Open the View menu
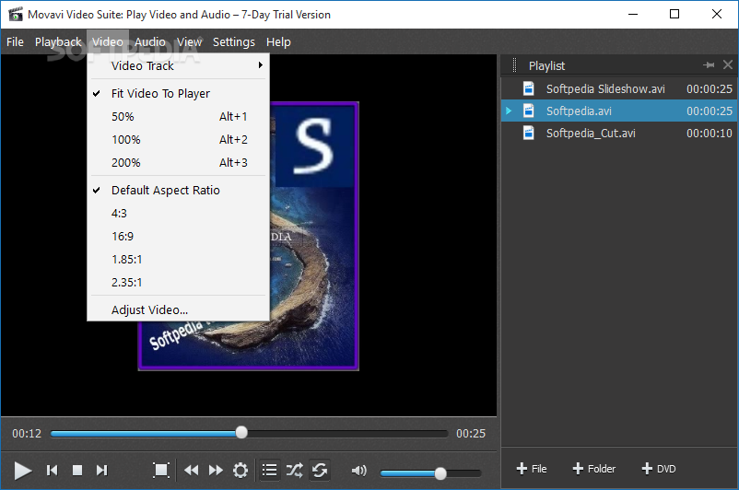Screen dimensions: 739x490 (190, 42)
